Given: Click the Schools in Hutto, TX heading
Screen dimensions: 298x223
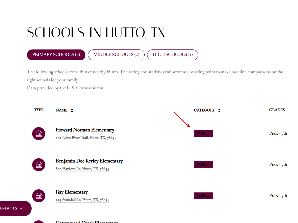Looking at the screenshot, I should pos(96,33).
